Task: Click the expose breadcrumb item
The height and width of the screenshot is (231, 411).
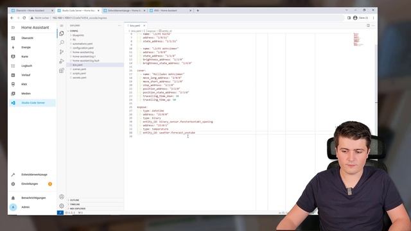Action: click(x=150, y=31)
